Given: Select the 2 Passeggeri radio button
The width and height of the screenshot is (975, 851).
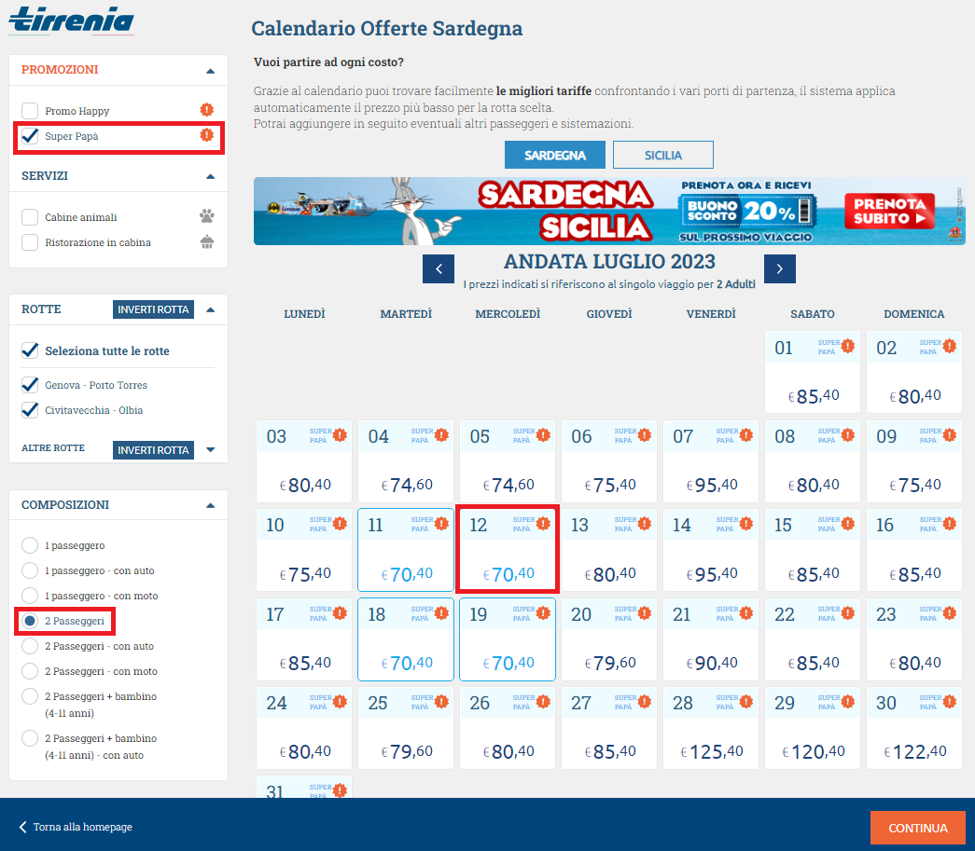Looking at the screenshot, I should click(30, 621).
